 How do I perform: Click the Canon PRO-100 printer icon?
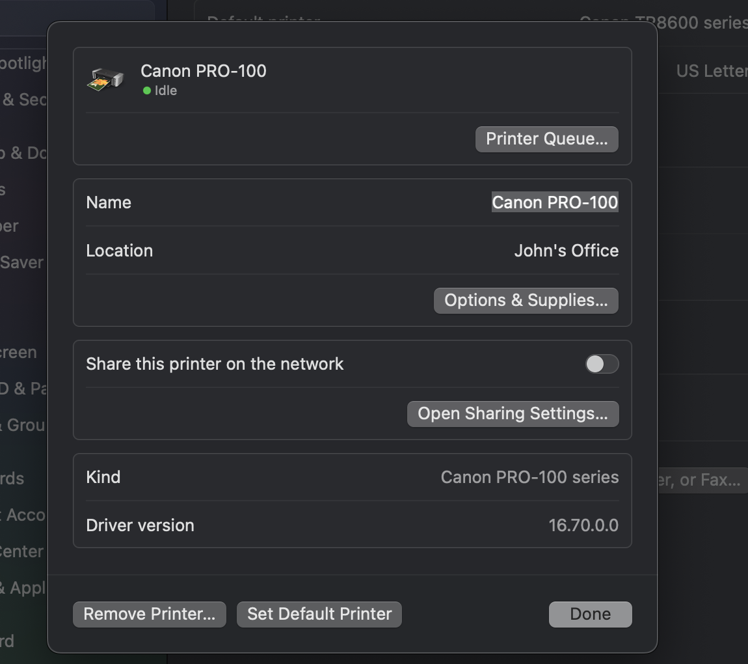(106, 79)
